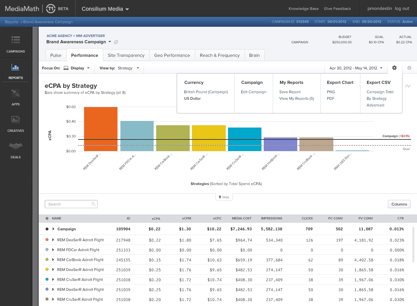417x306 pixels.
Task: Open the Consilium Media organization dropdown
Action: (x=105, y=9)
